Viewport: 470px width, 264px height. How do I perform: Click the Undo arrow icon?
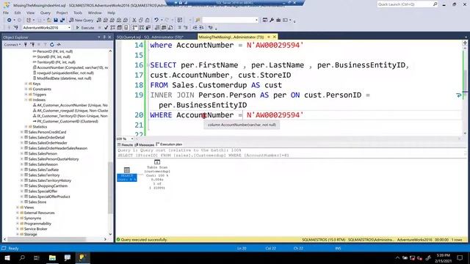[156, 20]
